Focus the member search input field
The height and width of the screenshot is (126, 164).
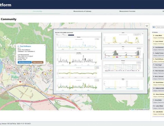coord(160,27)
